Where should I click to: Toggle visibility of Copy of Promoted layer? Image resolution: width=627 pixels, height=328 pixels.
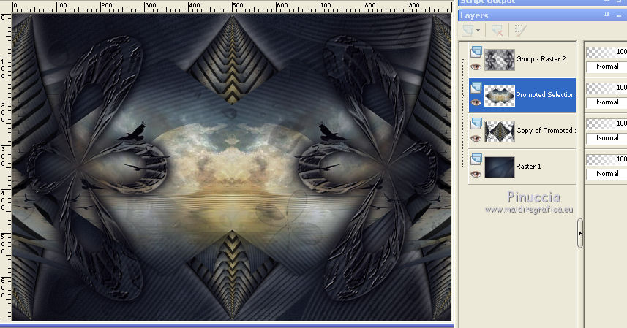point(476,139)
